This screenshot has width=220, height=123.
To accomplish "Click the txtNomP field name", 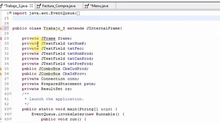I will point(76,43).
